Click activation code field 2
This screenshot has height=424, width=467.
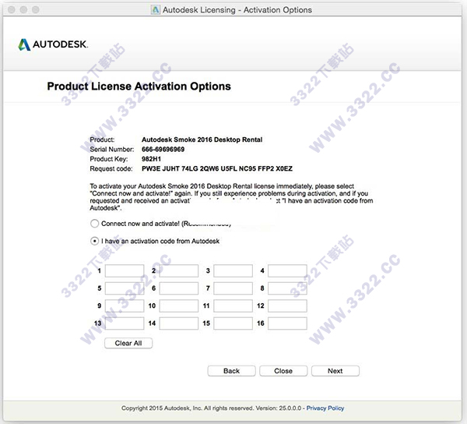[x=179, y=270]
